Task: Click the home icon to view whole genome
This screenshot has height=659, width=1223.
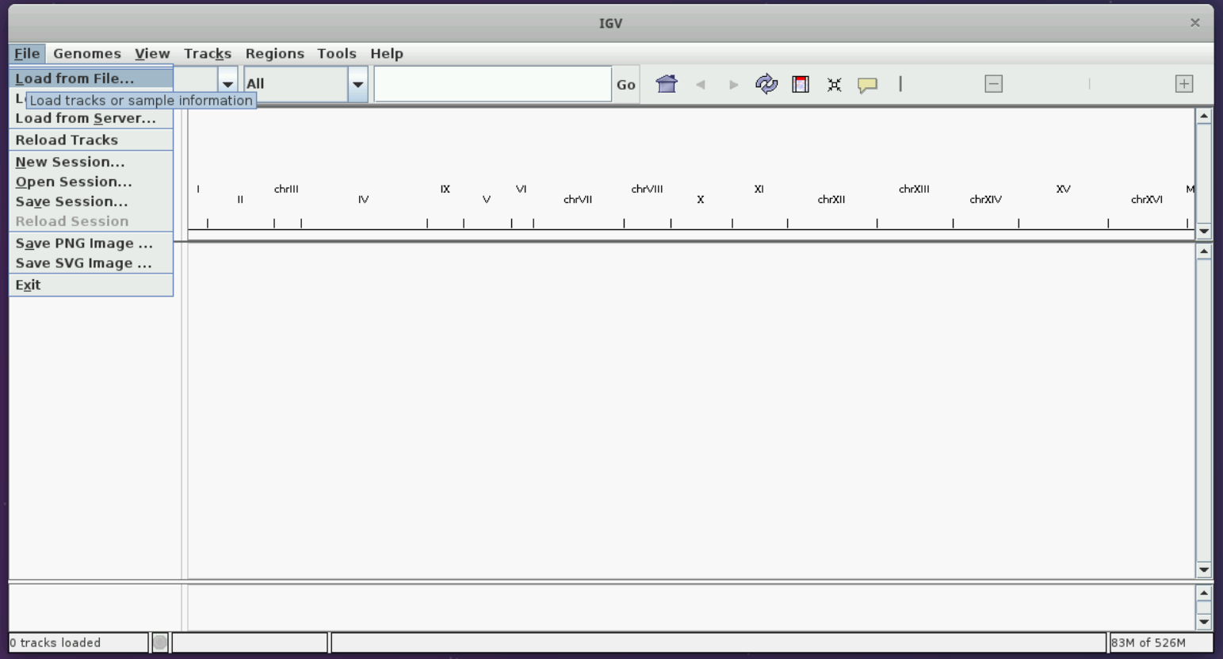Action: (667, 84)
